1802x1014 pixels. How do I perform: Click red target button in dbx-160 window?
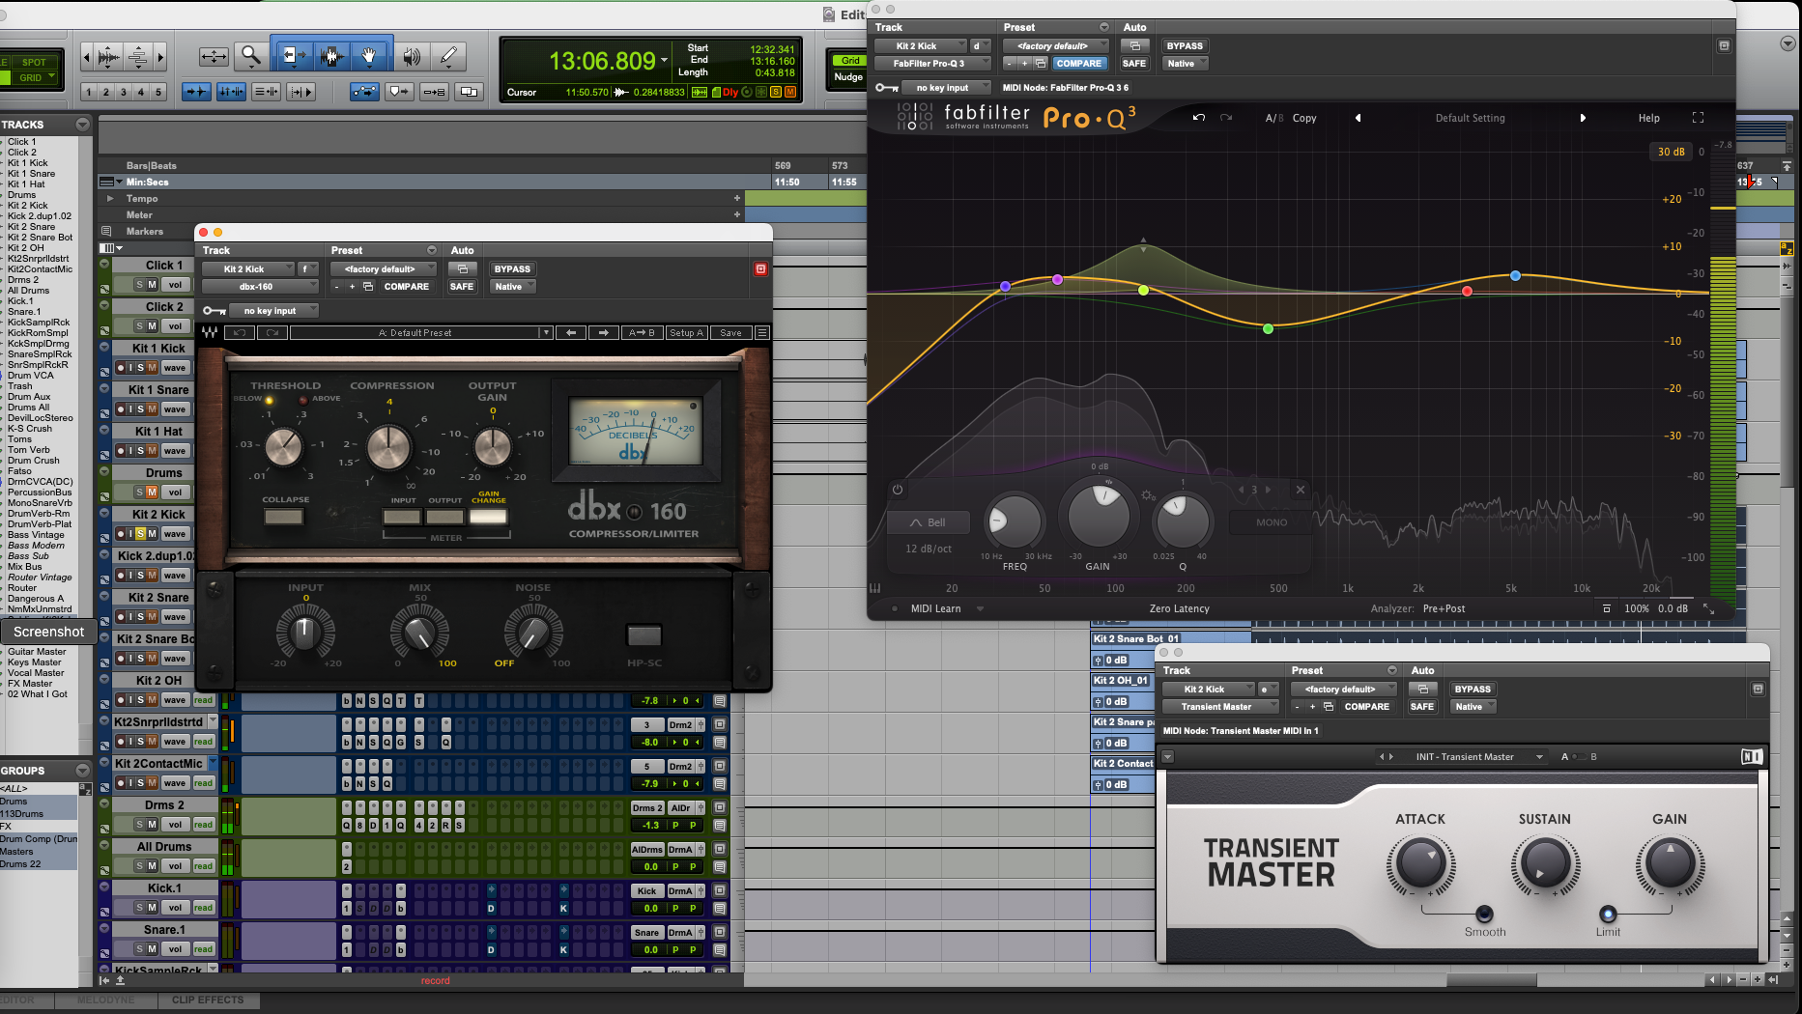(x=760, y=269)
